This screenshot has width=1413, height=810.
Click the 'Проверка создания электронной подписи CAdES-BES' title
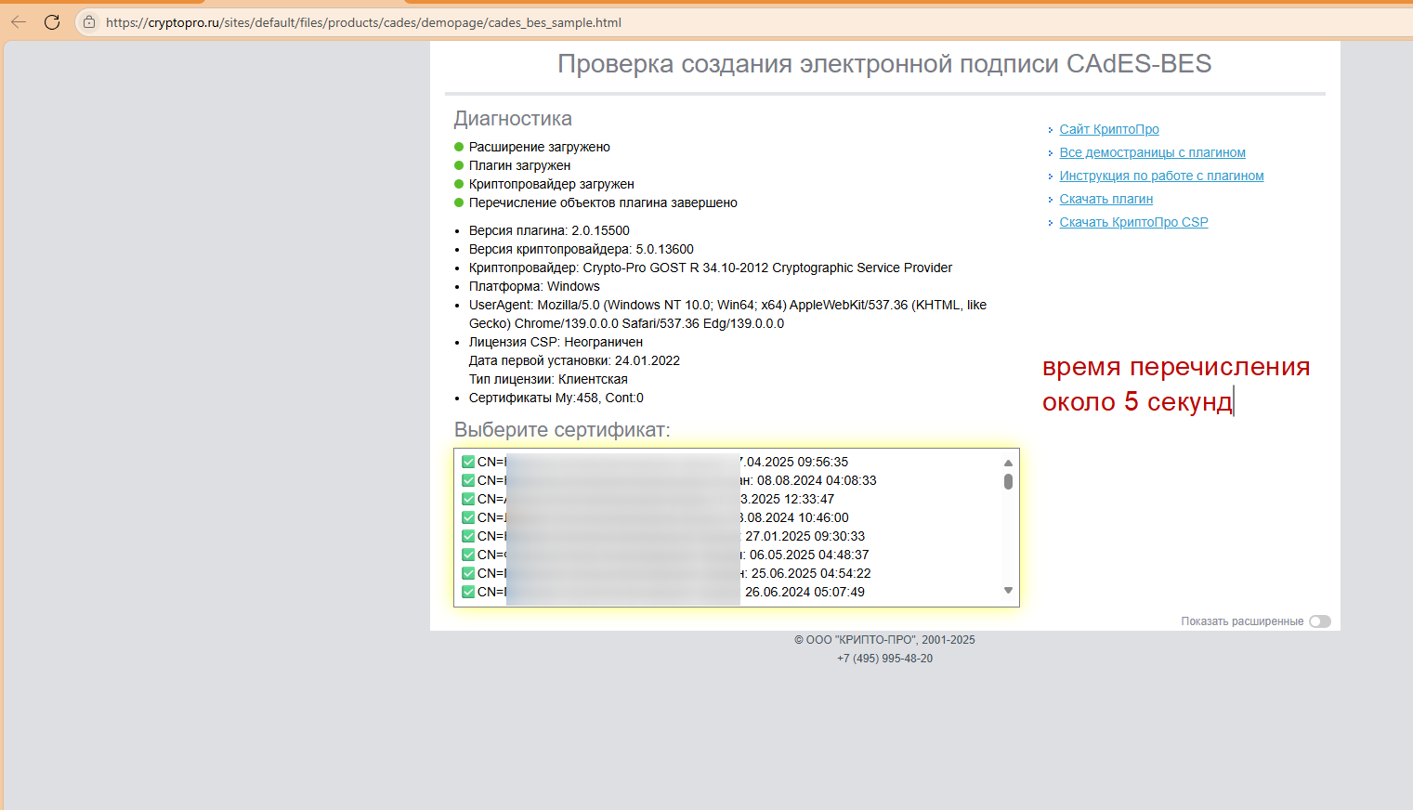884,64
